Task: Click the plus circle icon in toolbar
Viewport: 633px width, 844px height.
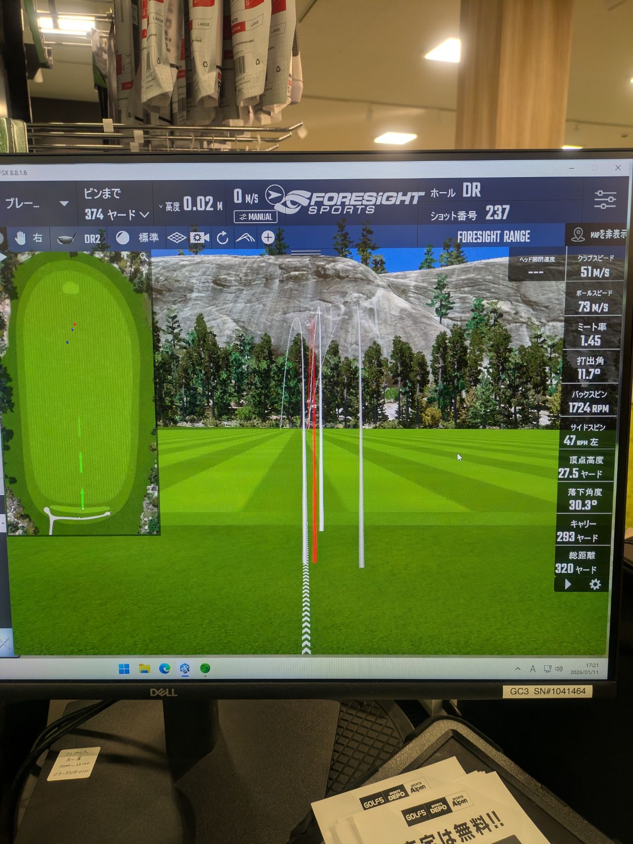Action: [x=268, y=238]
